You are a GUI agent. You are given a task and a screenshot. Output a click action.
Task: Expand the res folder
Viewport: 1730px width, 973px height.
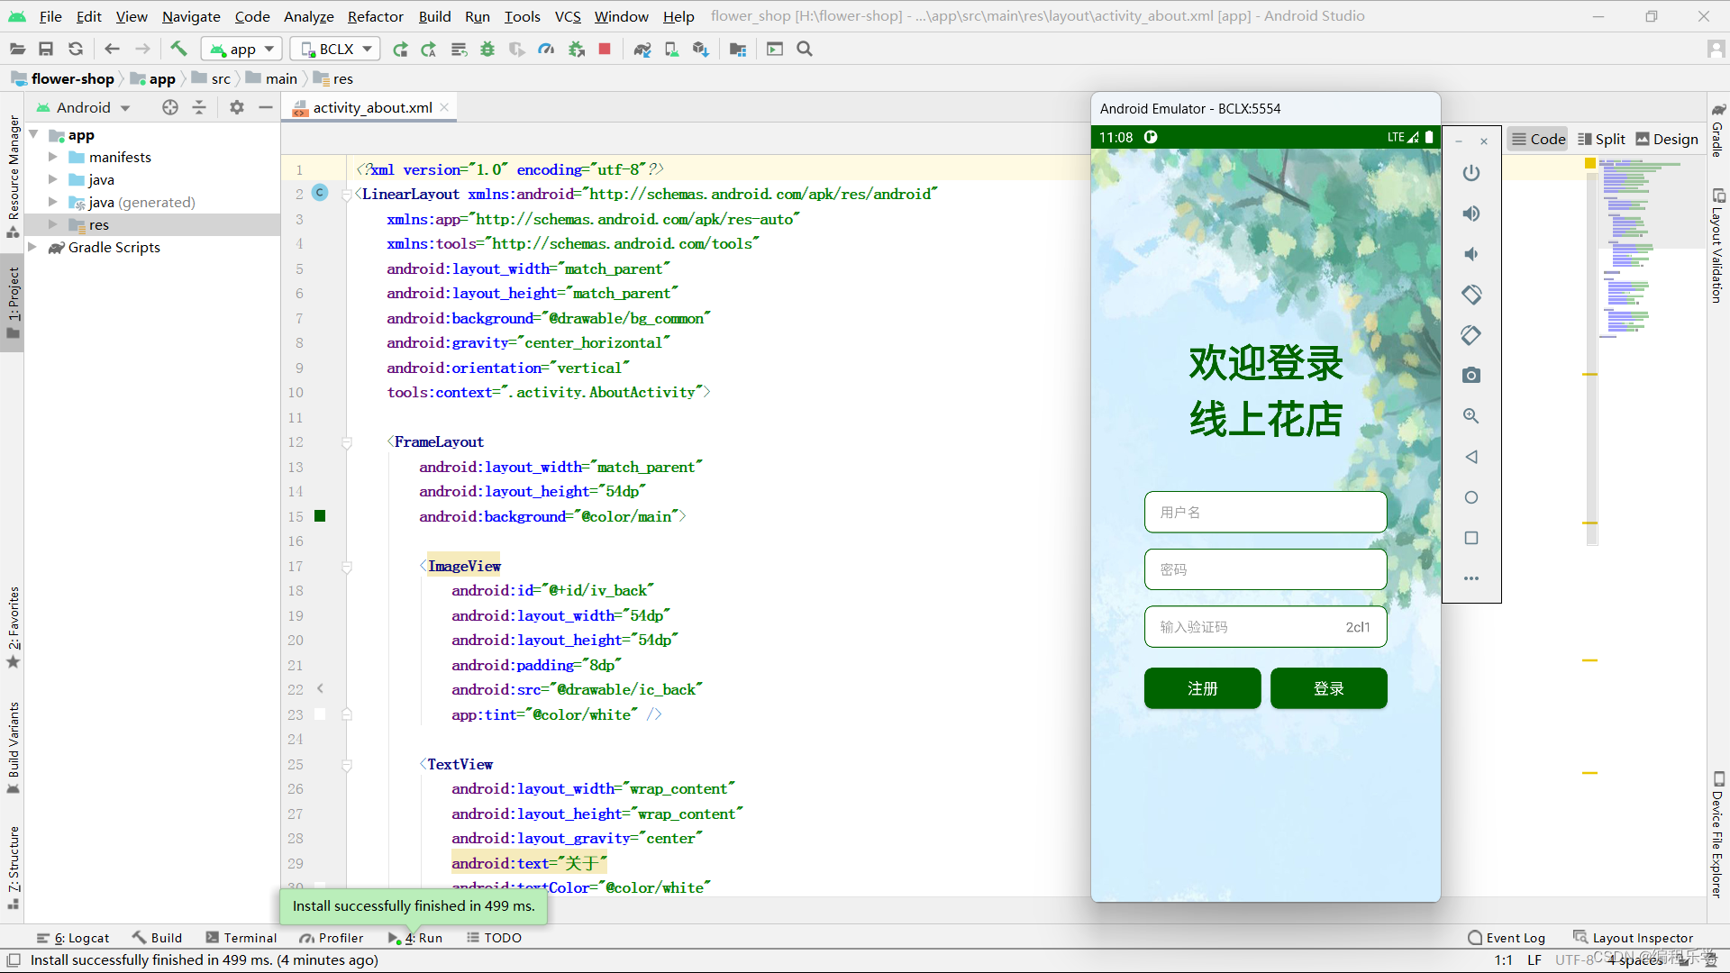[53, 224]
